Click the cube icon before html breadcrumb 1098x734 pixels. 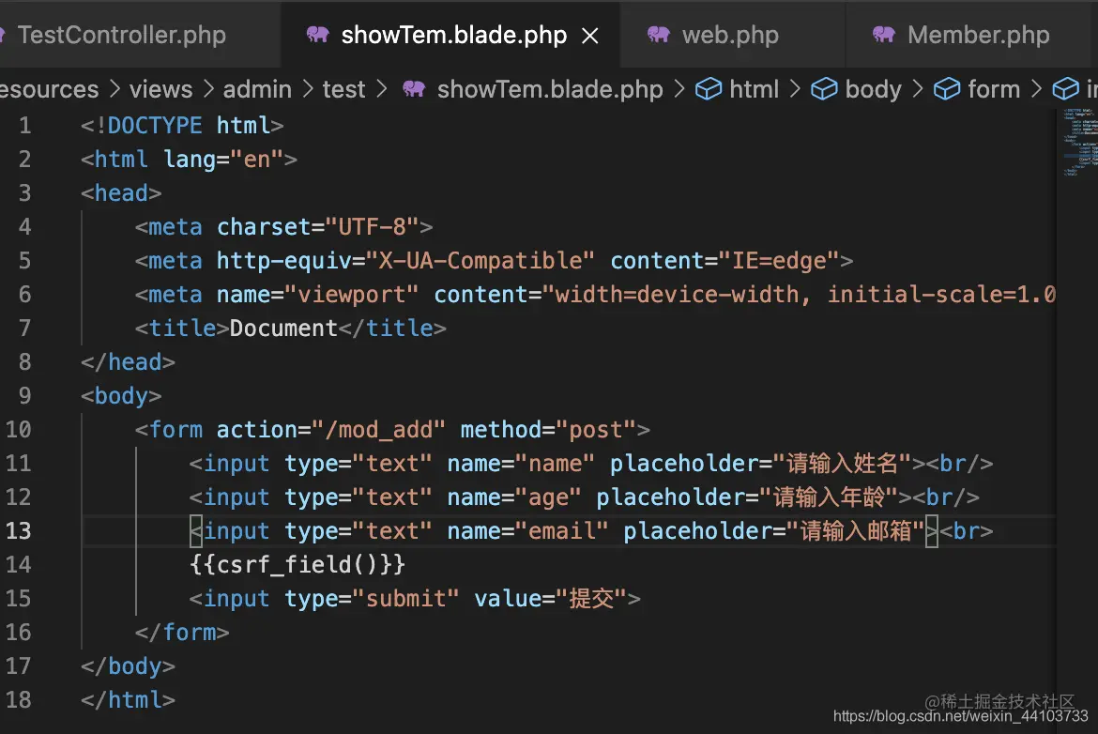[x=709, y=89]
